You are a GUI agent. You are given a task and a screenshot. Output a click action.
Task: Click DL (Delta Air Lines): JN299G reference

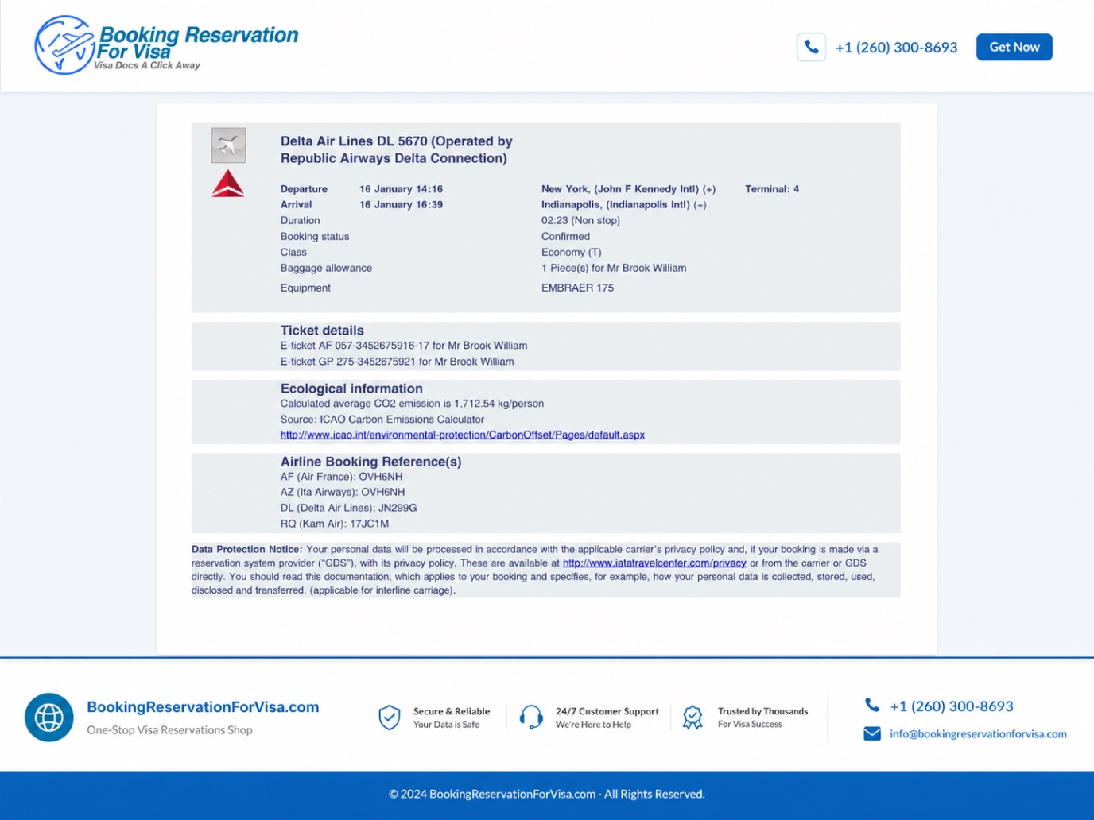(x=348, y=508)
